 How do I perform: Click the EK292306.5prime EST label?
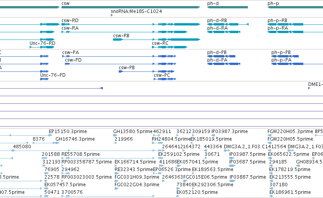tap(213, 185)
